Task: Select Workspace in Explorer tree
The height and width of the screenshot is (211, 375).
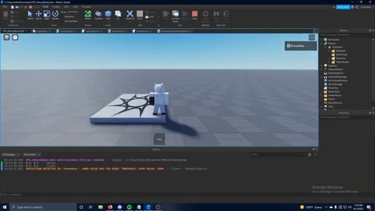Action: [333, 40]
